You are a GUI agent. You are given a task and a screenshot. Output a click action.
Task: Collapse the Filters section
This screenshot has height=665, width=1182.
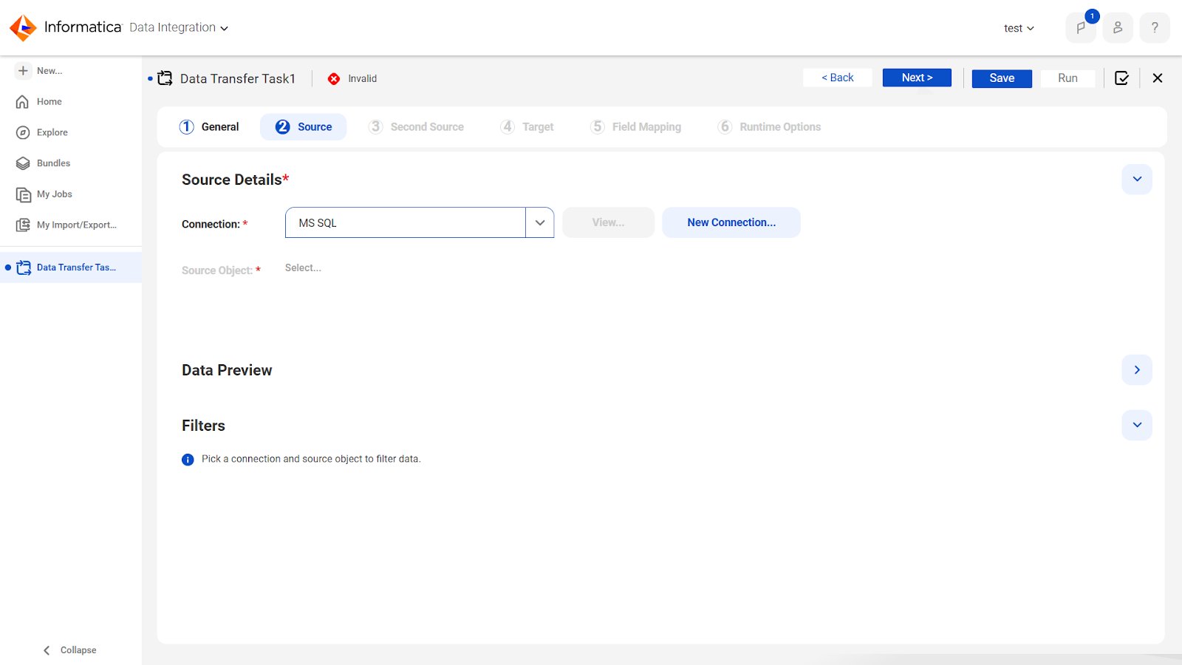click(x=1137, y=426)
